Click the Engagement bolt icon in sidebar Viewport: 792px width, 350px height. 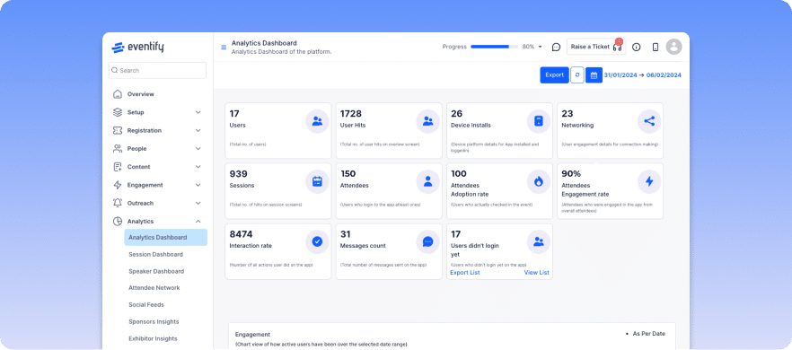point(117,185)
